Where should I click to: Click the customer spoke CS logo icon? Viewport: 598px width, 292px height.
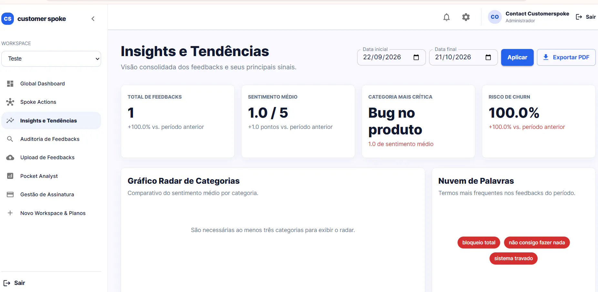[7, 19]
